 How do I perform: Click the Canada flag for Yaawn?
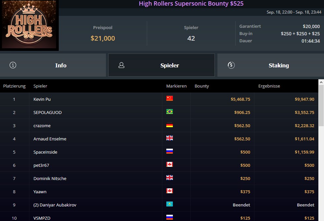coord(170,191)
